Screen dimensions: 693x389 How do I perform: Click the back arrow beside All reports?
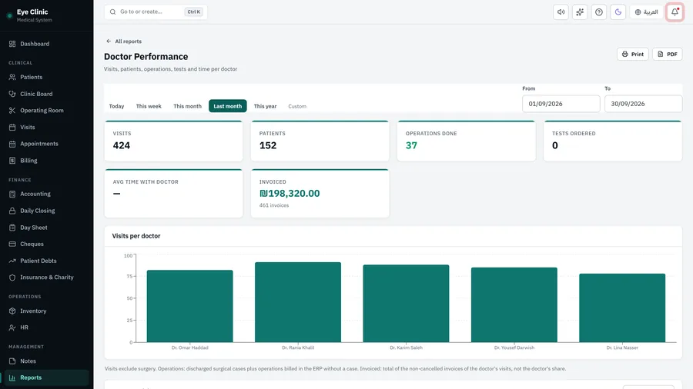pyautogui.click(x=109, y=41)
